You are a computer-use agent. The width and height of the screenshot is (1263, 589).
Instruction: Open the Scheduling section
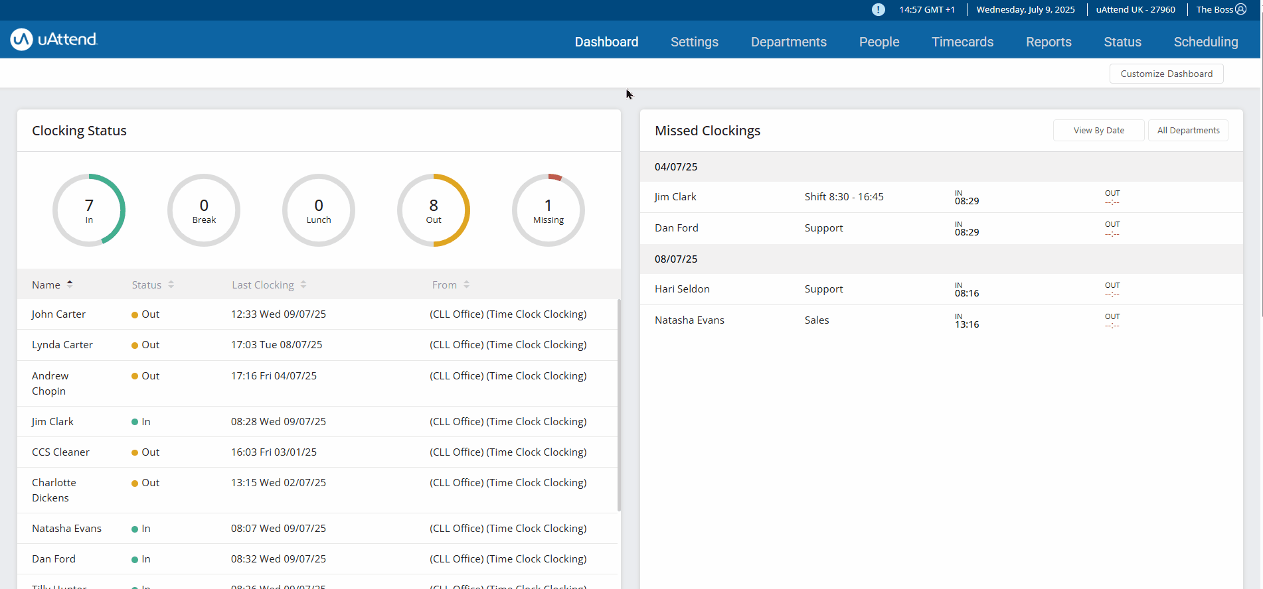pos(1206,42)
